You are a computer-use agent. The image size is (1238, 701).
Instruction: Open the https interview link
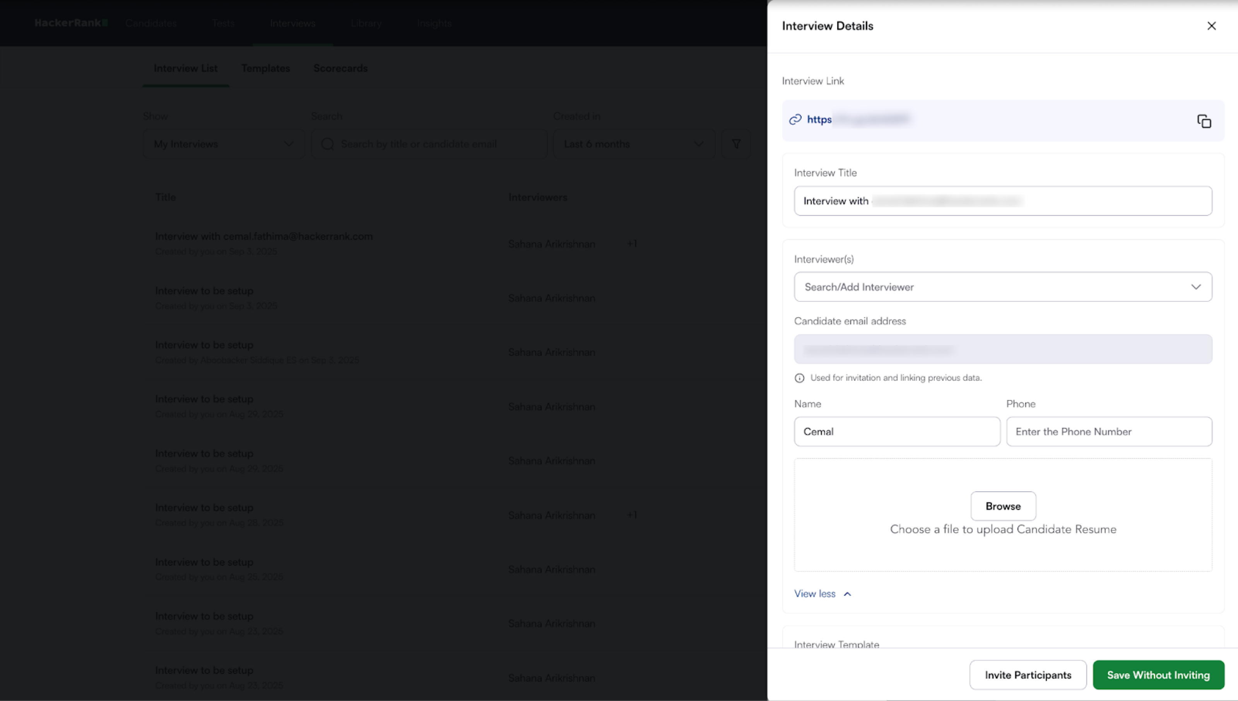[819, 120]
